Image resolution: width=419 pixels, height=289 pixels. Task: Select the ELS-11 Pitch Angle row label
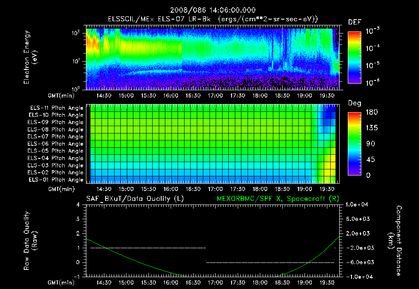pyautogui.click(x=56, y=108)
